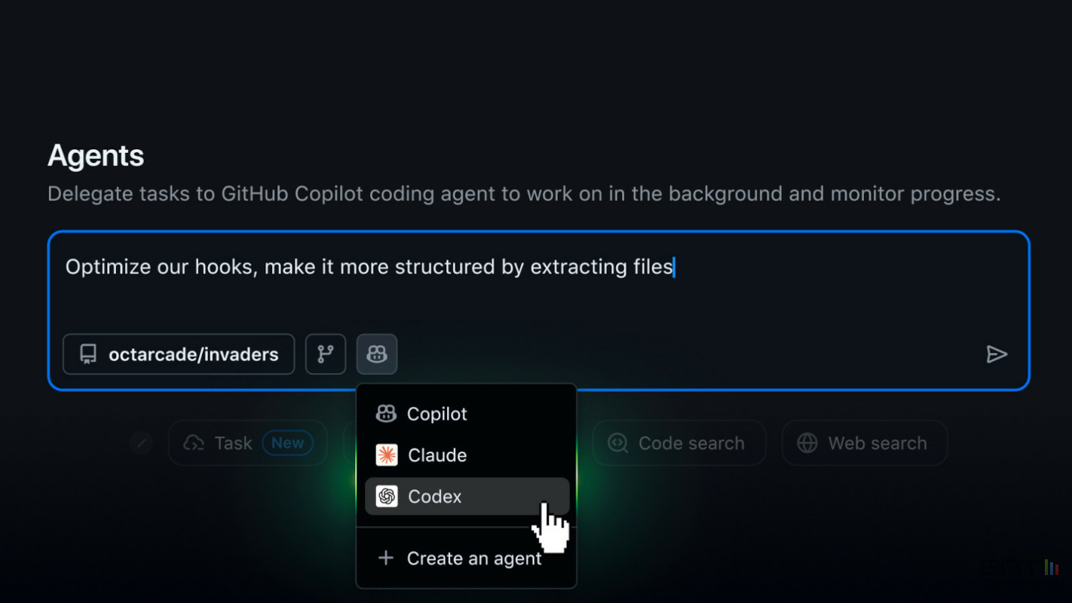Click the orange Claude starburst icon
Screen dimensions: 1072x603
pyautogui.click(x=387, y=455)
